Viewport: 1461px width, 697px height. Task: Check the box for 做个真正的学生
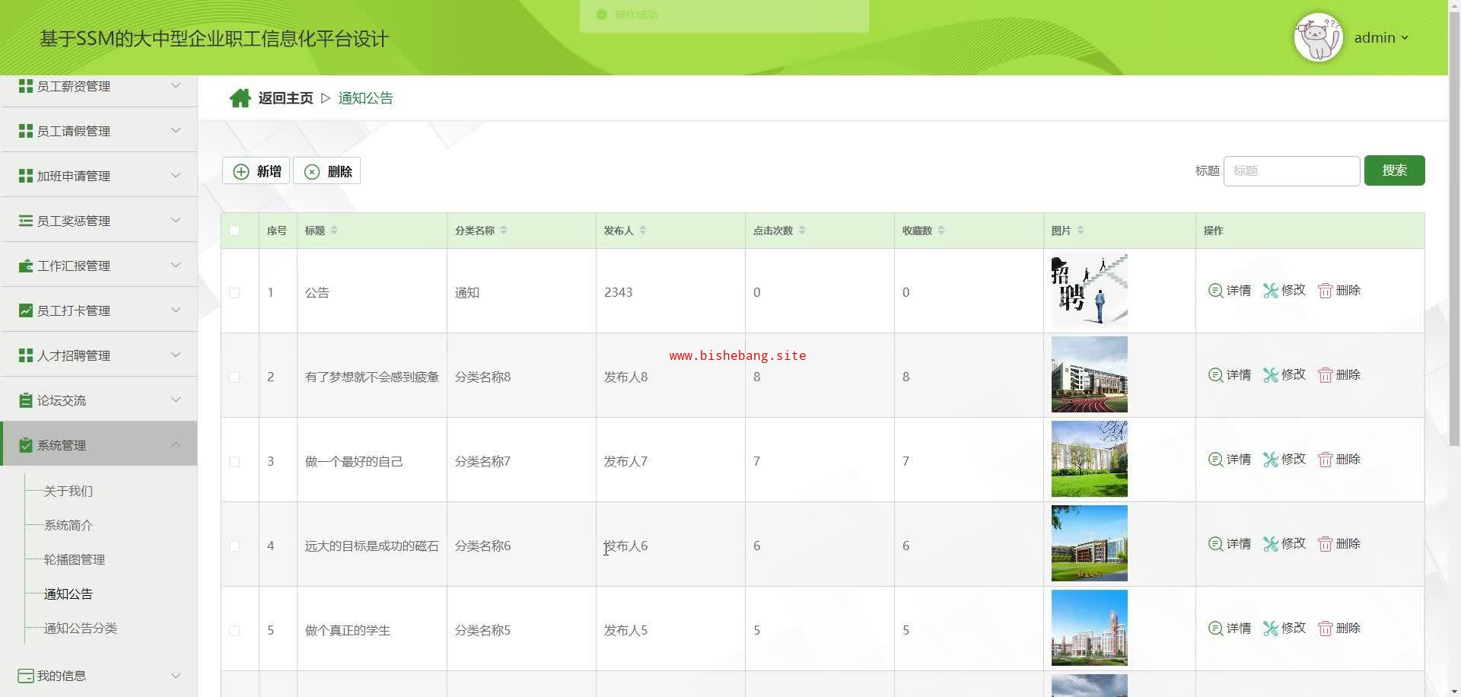(234, 631)
